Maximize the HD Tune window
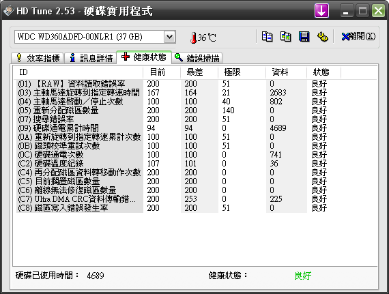Image resolution: width=389 pixels, height=294 pixels. [362, 11]
